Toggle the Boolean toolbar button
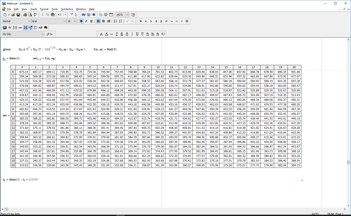Image resolution: width=351 pixels, height=216 pixels. pos(30,28)
